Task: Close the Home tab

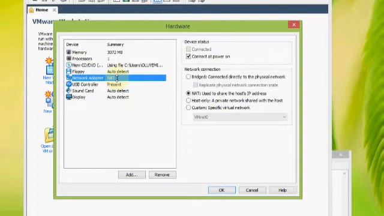Action: click(x=55, y=10)
